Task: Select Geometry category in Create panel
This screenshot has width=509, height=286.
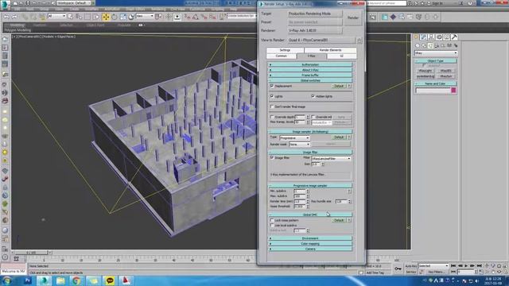Action: (x=418, y=45)
